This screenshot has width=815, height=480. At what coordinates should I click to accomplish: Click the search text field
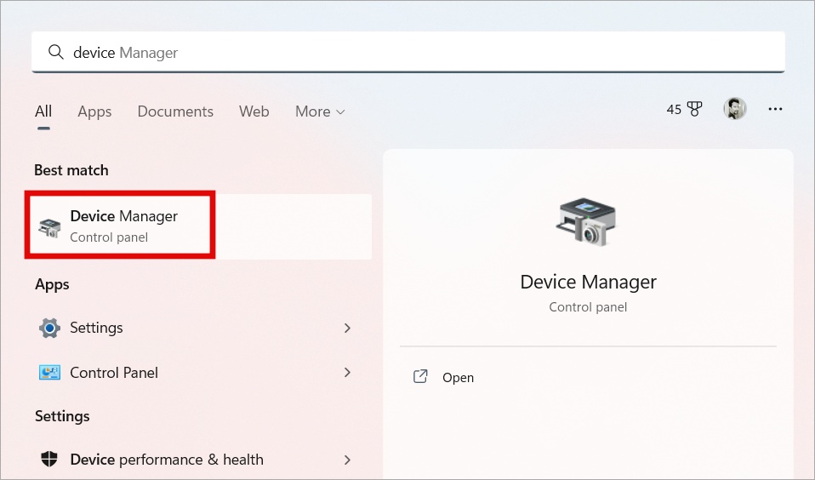[x=408, y=52]
